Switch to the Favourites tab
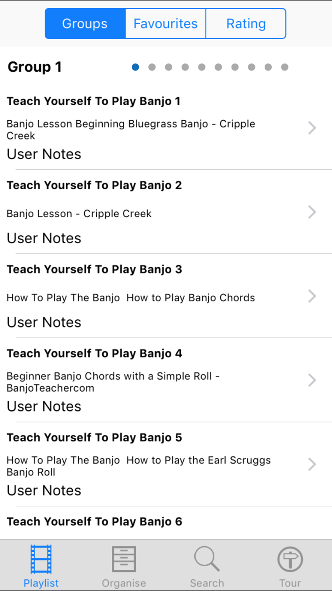Image resolution: width=332 pixels, height=591 pixels. [x=166, y=24]
